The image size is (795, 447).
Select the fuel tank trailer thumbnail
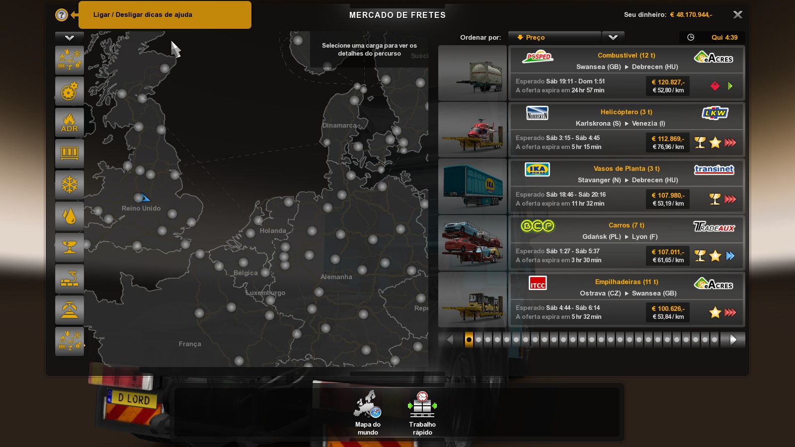point(473,73)
